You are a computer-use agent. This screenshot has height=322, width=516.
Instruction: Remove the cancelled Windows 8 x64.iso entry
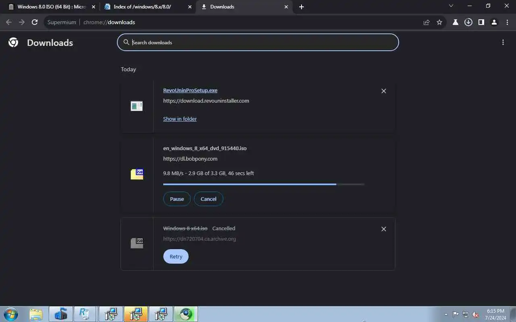(384, 229)
